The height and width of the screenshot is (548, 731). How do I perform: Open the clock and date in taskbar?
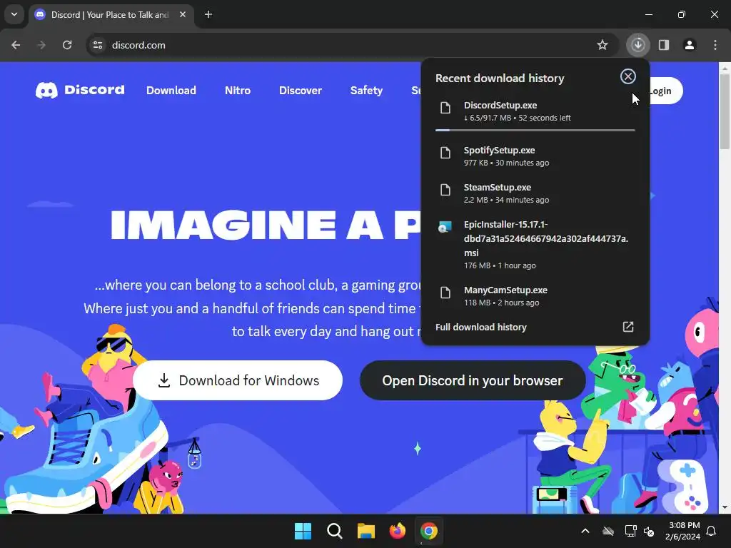tap(682, 531)
